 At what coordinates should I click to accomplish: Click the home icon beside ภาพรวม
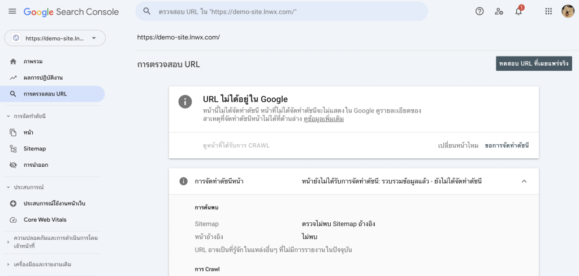pyautogui.click(x=14, y=61)
